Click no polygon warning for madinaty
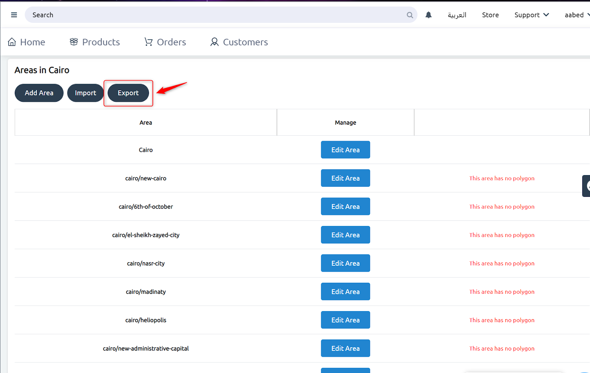 click(x=502, y=292)
